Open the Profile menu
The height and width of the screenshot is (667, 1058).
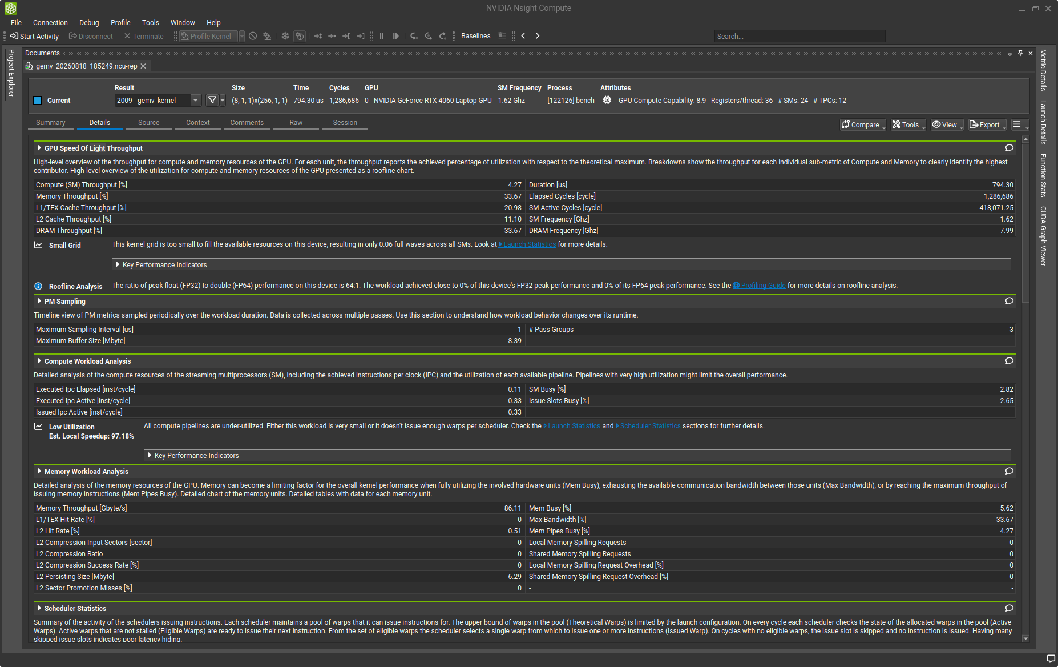120,23
